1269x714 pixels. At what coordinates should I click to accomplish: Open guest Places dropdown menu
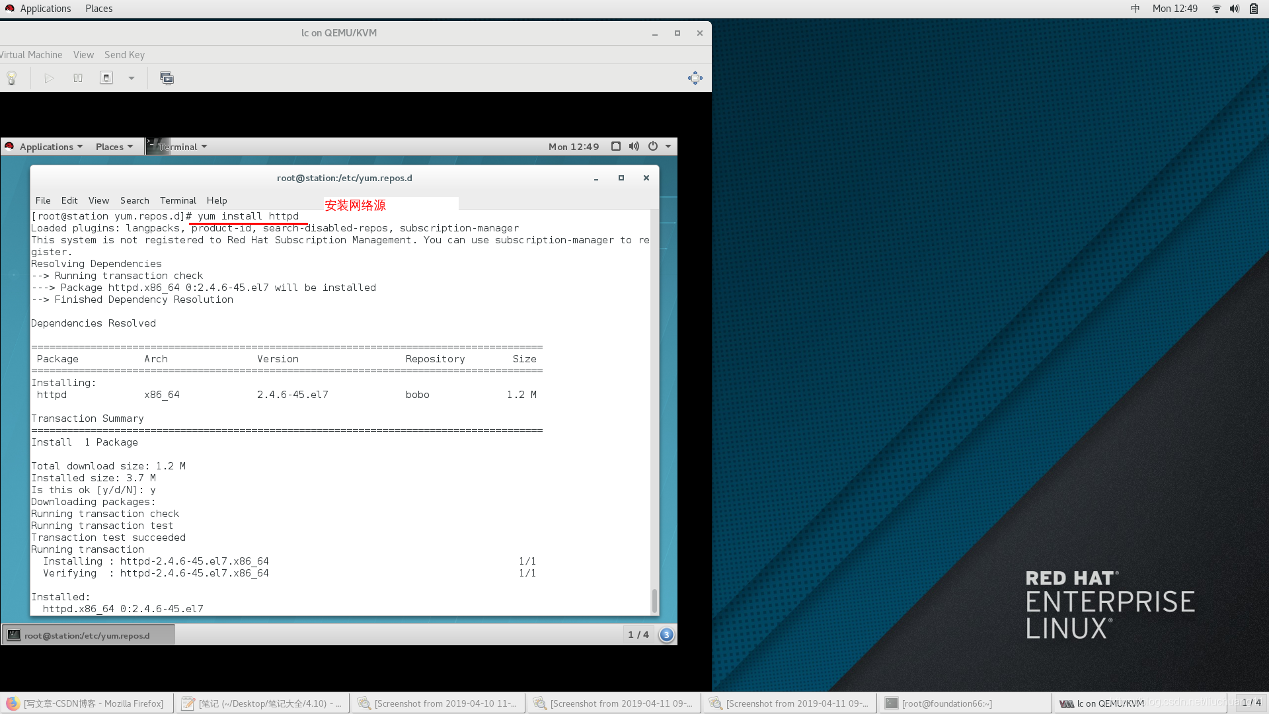click(114, 147)
